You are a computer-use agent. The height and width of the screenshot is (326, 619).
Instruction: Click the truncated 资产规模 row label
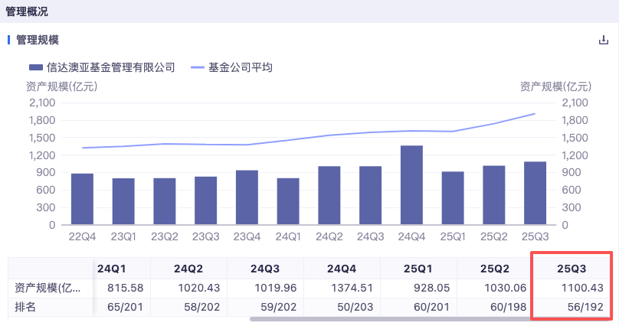(x=47, y=288)
